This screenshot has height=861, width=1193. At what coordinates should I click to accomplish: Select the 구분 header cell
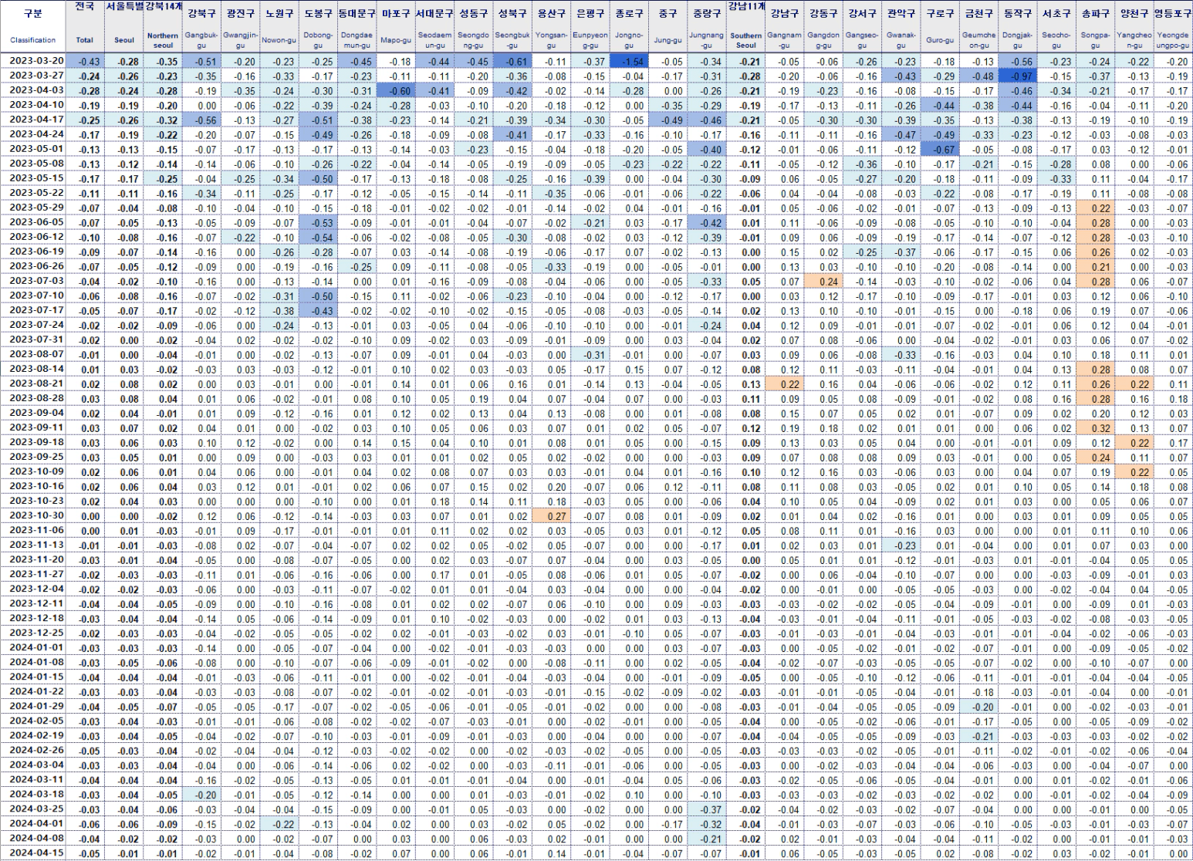32,13
